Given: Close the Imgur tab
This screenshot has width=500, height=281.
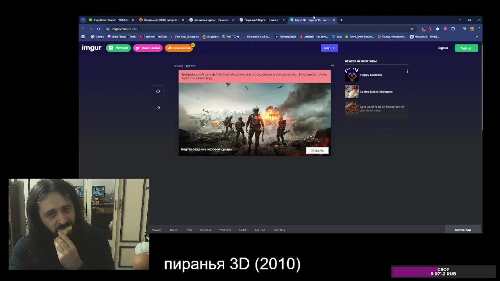Looking at the screenshot, I should coord(334,20).
